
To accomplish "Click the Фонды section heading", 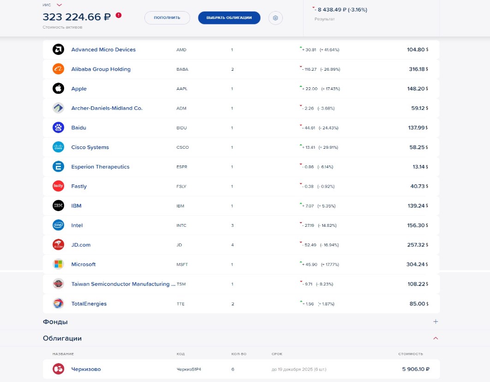I will click(x=55, y=321).
